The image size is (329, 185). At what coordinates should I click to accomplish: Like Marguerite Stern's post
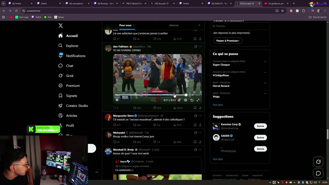coord(157,125)
